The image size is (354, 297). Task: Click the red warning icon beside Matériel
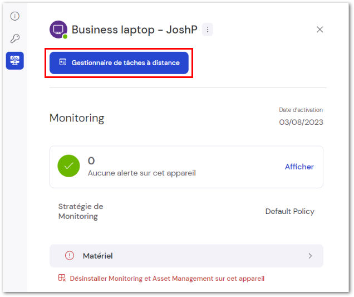[x=70, y=256]
